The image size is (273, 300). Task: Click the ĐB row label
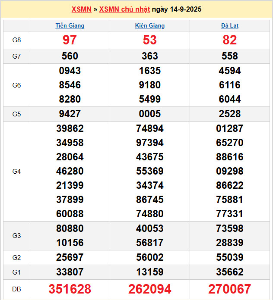coord(16,289)
